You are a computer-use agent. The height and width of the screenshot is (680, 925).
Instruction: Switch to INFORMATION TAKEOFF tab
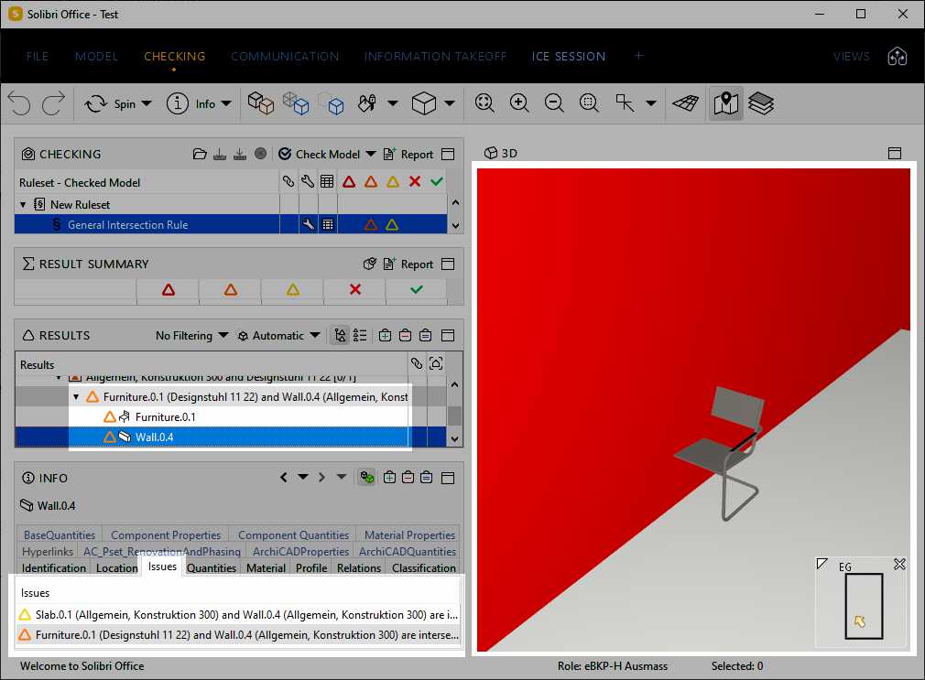coord(435,57)
